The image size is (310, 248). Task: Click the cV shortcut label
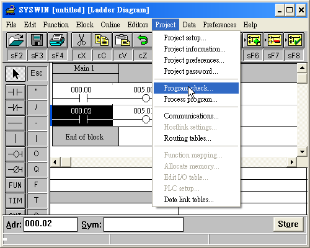123,56
